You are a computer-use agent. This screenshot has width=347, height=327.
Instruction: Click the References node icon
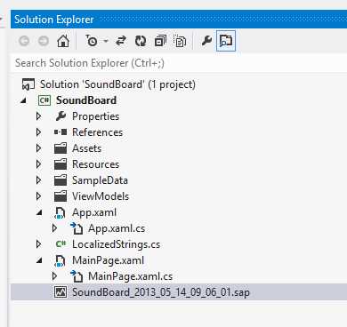pos(61,132)
